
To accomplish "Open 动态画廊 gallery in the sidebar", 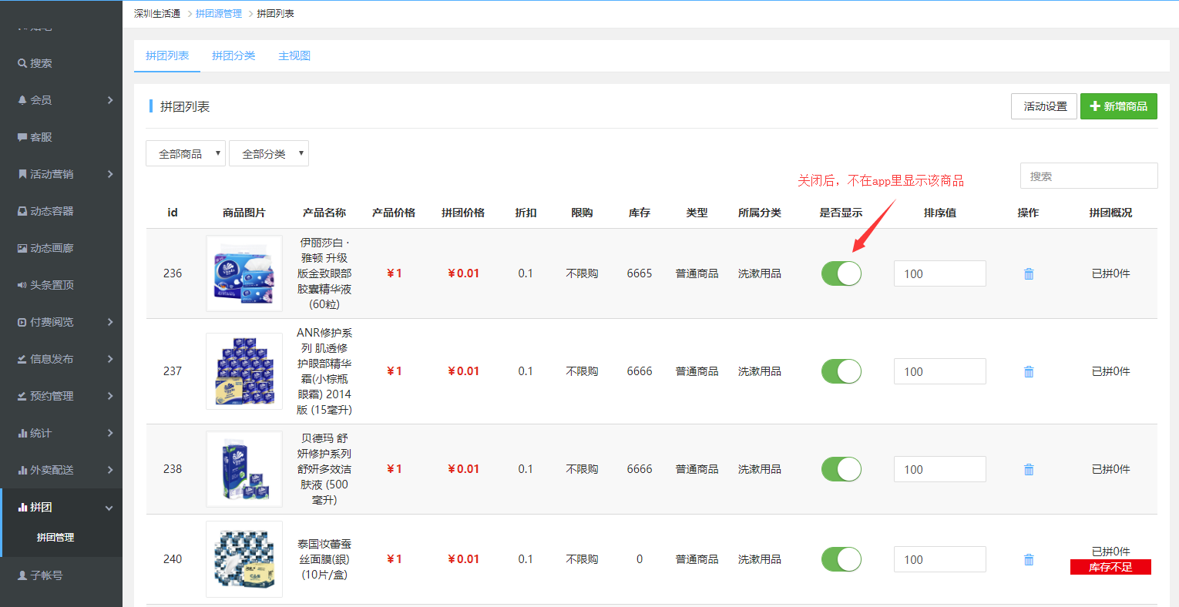I will 51,248.
